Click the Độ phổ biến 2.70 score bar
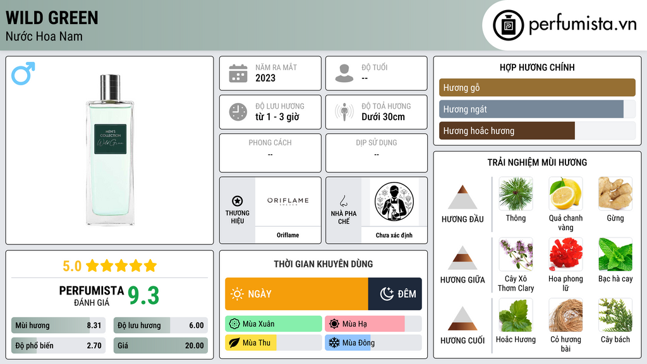The image size is (647, 364). click(58, 346)
